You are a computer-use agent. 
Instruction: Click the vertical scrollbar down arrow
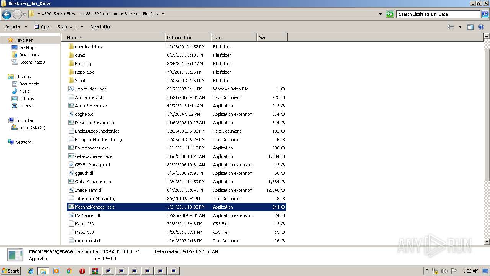(x=487, y=242)
